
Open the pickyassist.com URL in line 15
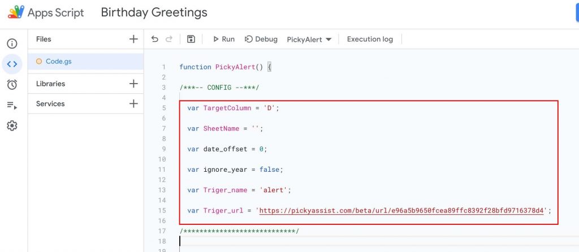(402, 211)
